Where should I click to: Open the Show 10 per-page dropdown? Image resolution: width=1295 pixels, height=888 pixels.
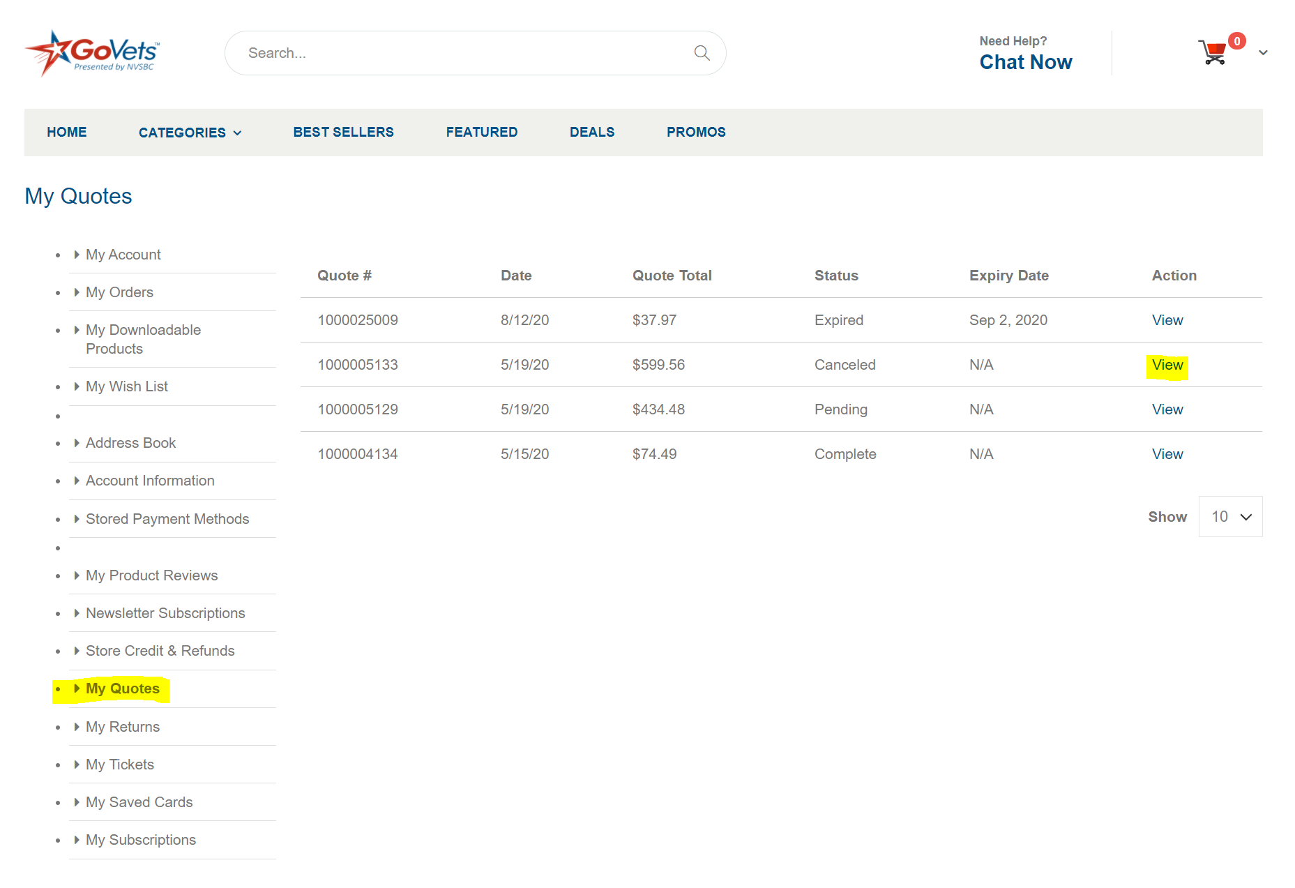click(1230, 517)
